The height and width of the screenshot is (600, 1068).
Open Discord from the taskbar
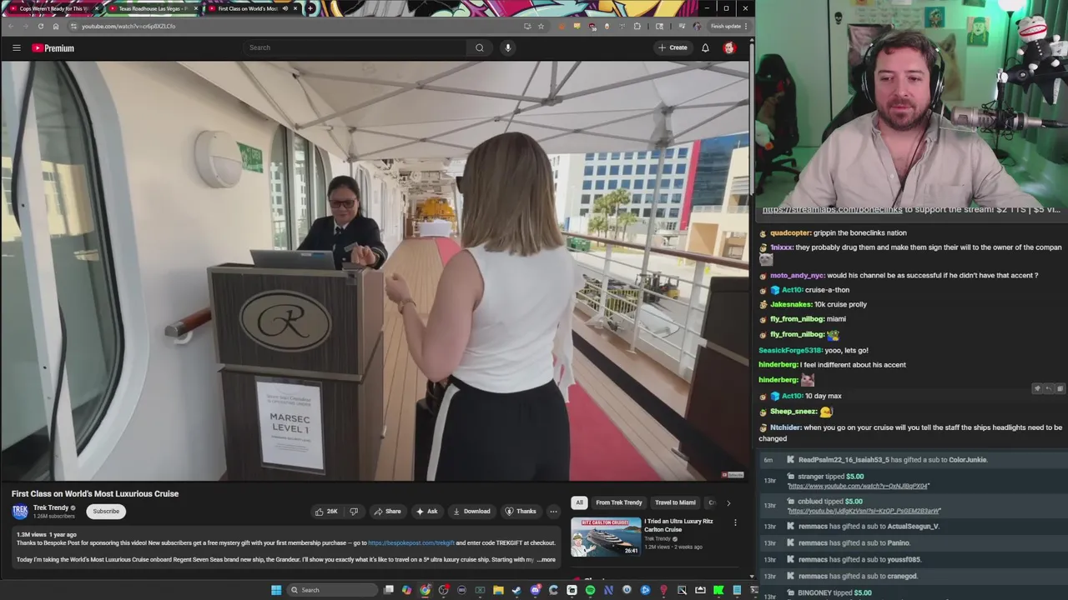click(536, 590)
